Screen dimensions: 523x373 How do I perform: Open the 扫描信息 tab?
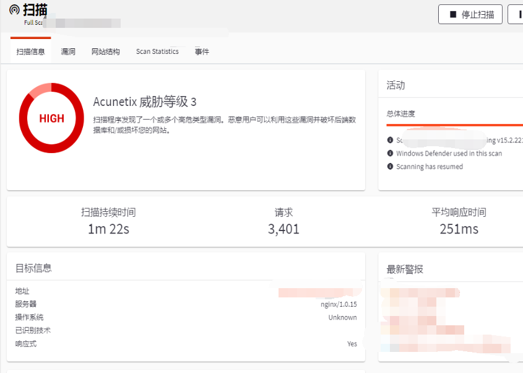31,51
